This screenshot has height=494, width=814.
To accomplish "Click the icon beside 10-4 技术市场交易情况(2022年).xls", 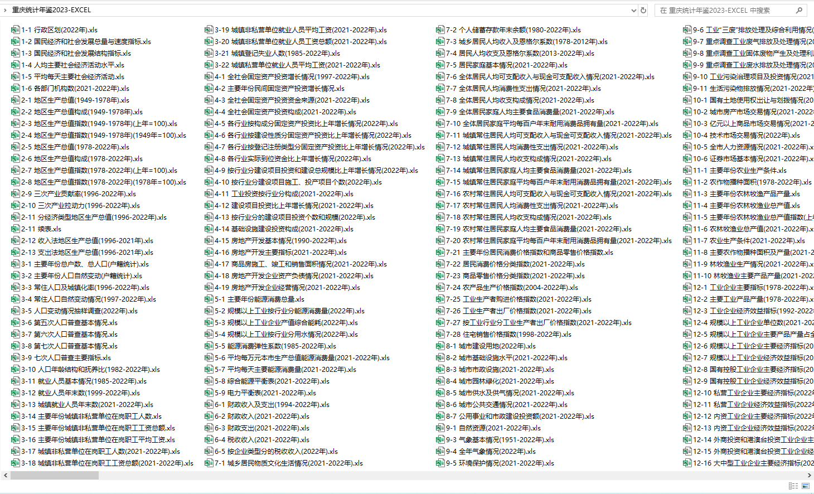I will click(687, 135).
